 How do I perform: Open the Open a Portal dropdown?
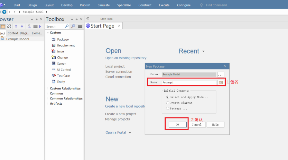130,133
